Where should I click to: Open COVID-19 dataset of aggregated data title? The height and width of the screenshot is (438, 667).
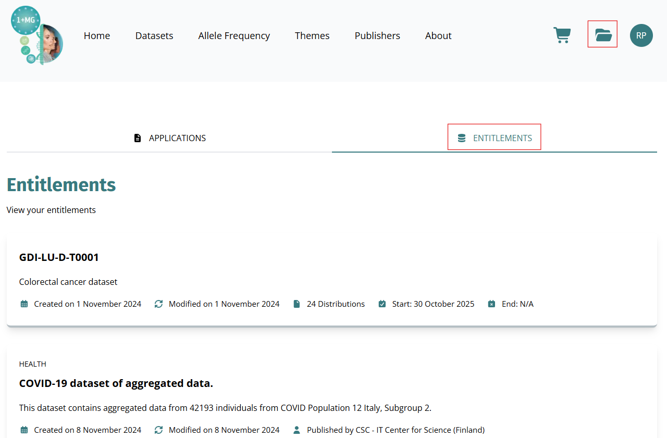[x=116, y=383]
